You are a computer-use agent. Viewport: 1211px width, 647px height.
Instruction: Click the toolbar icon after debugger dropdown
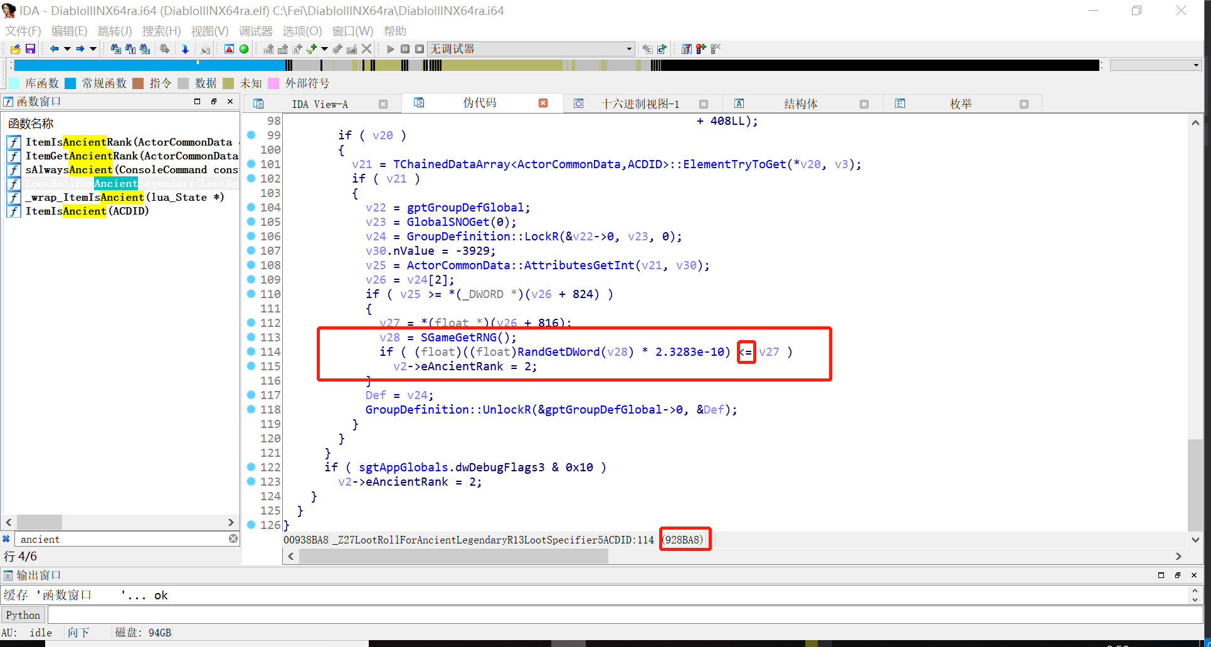(647, 49)
